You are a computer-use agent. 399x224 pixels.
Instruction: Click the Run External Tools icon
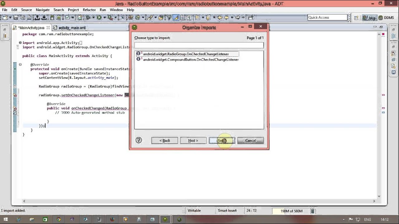click(x=110, y=18)
